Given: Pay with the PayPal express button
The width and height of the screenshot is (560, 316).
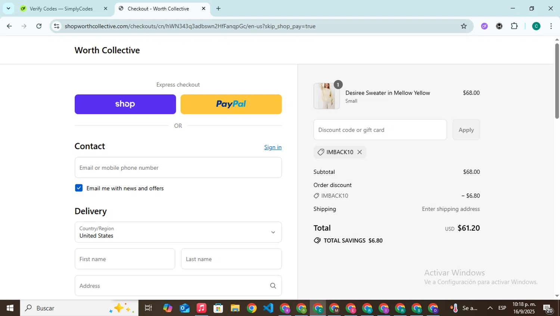Looking at the screenshot, I should tap(231, 104).
